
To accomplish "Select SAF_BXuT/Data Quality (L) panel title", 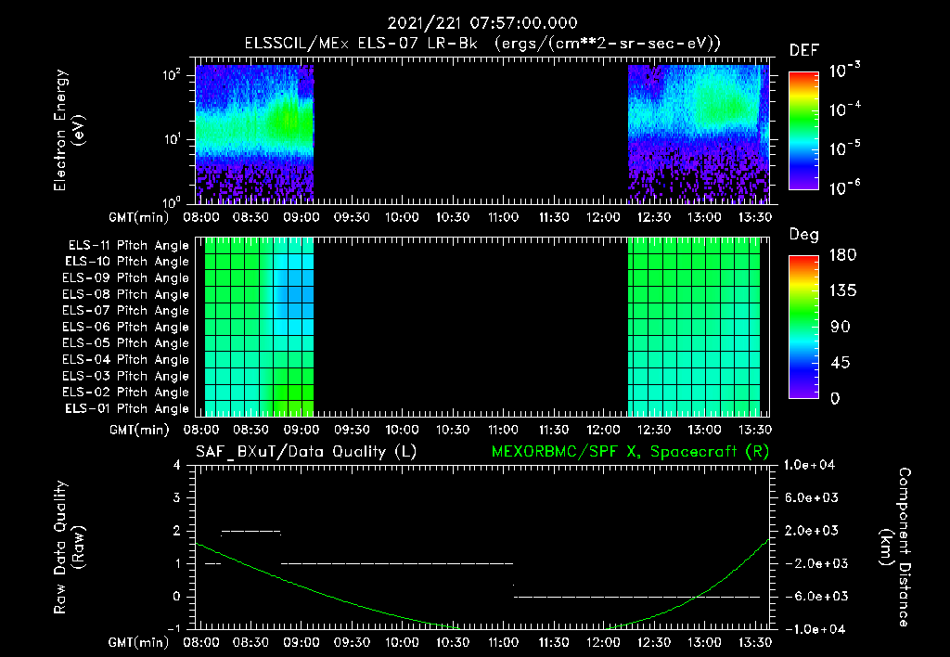I will point(306,452).
